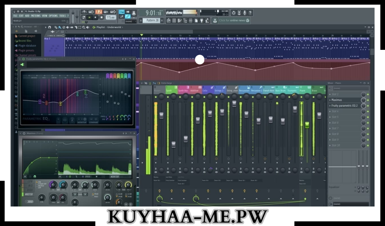Click the Stop button in transport controls
The height and width of the screenshot is (226, 385).
[95, 18]
